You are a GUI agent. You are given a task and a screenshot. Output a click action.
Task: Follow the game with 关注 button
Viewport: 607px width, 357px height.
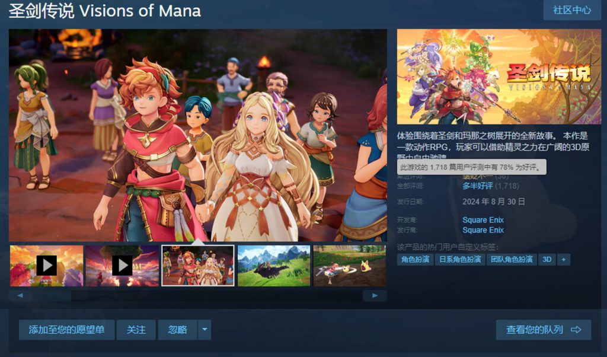(x=136, y=330)
